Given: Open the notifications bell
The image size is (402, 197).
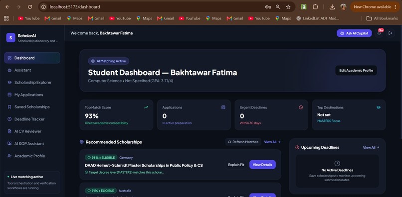Looking at the screenshot, I should coord(379,33).
